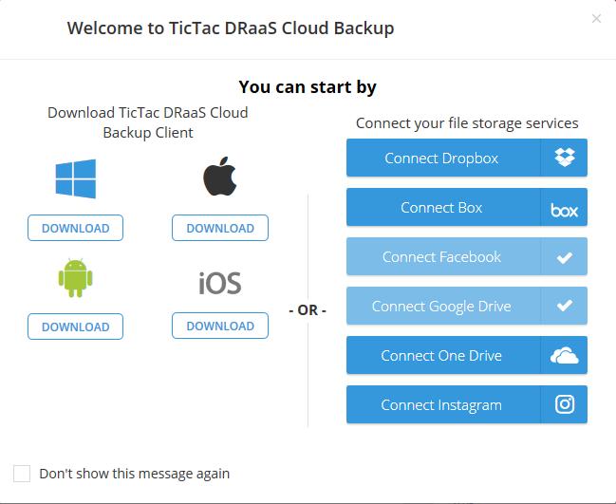Click the Dropbox logo icon
The image size is (616, 504).
coord(565,158)
